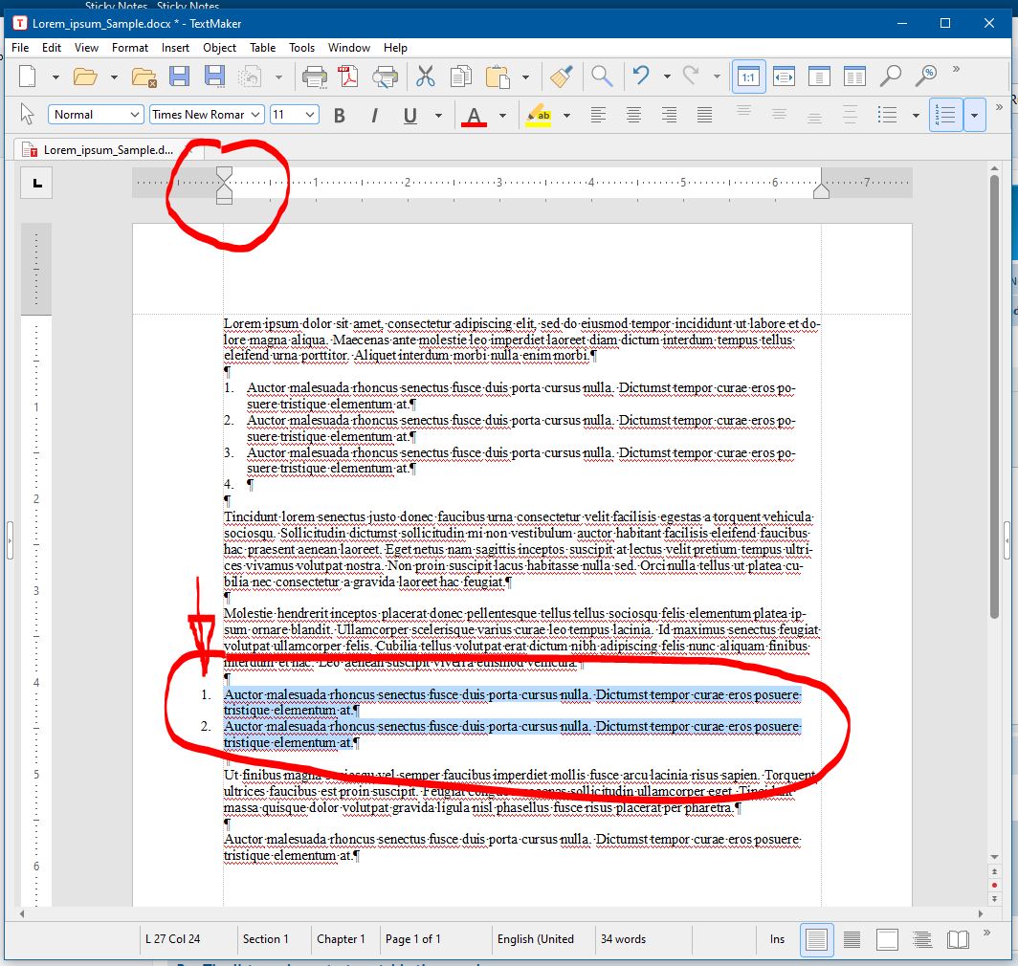Toggle Italic formatting

(x=374, y=116)
